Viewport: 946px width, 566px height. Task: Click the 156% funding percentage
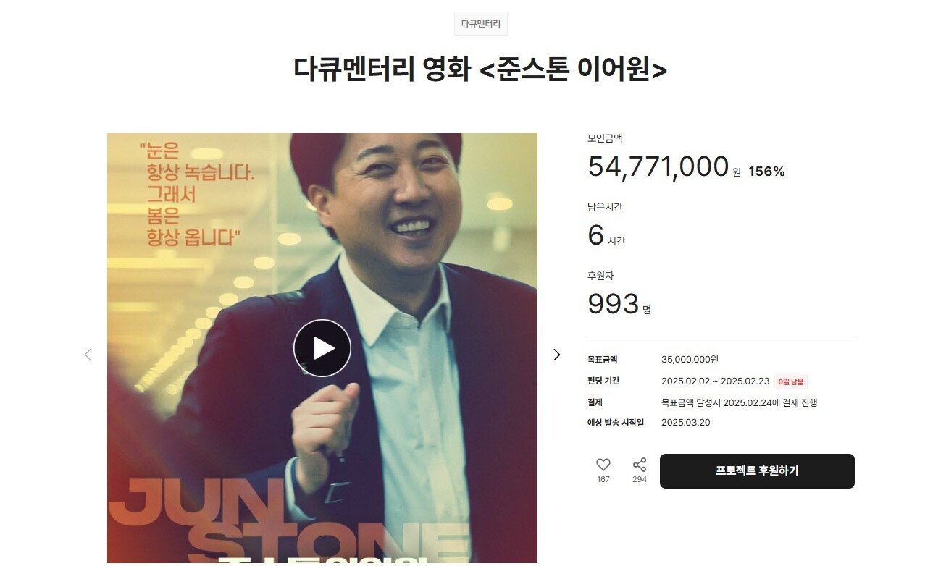coord(766,172)
